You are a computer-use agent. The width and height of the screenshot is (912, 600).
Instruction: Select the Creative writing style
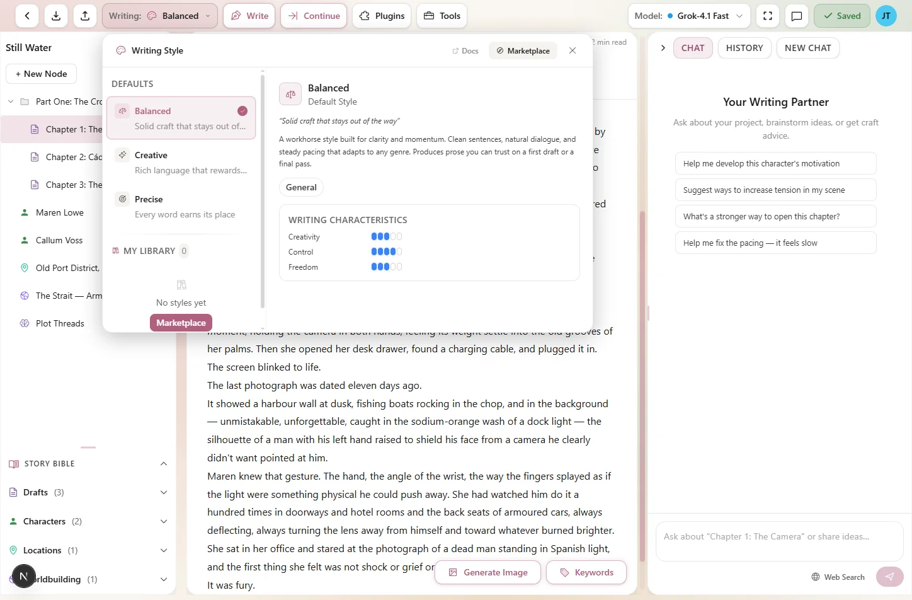tap(181, 162)
